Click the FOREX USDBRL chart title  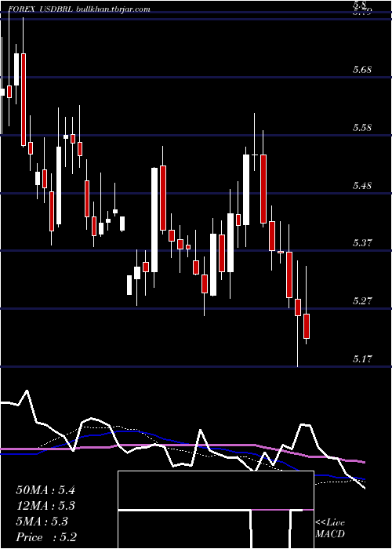[78, 9]
